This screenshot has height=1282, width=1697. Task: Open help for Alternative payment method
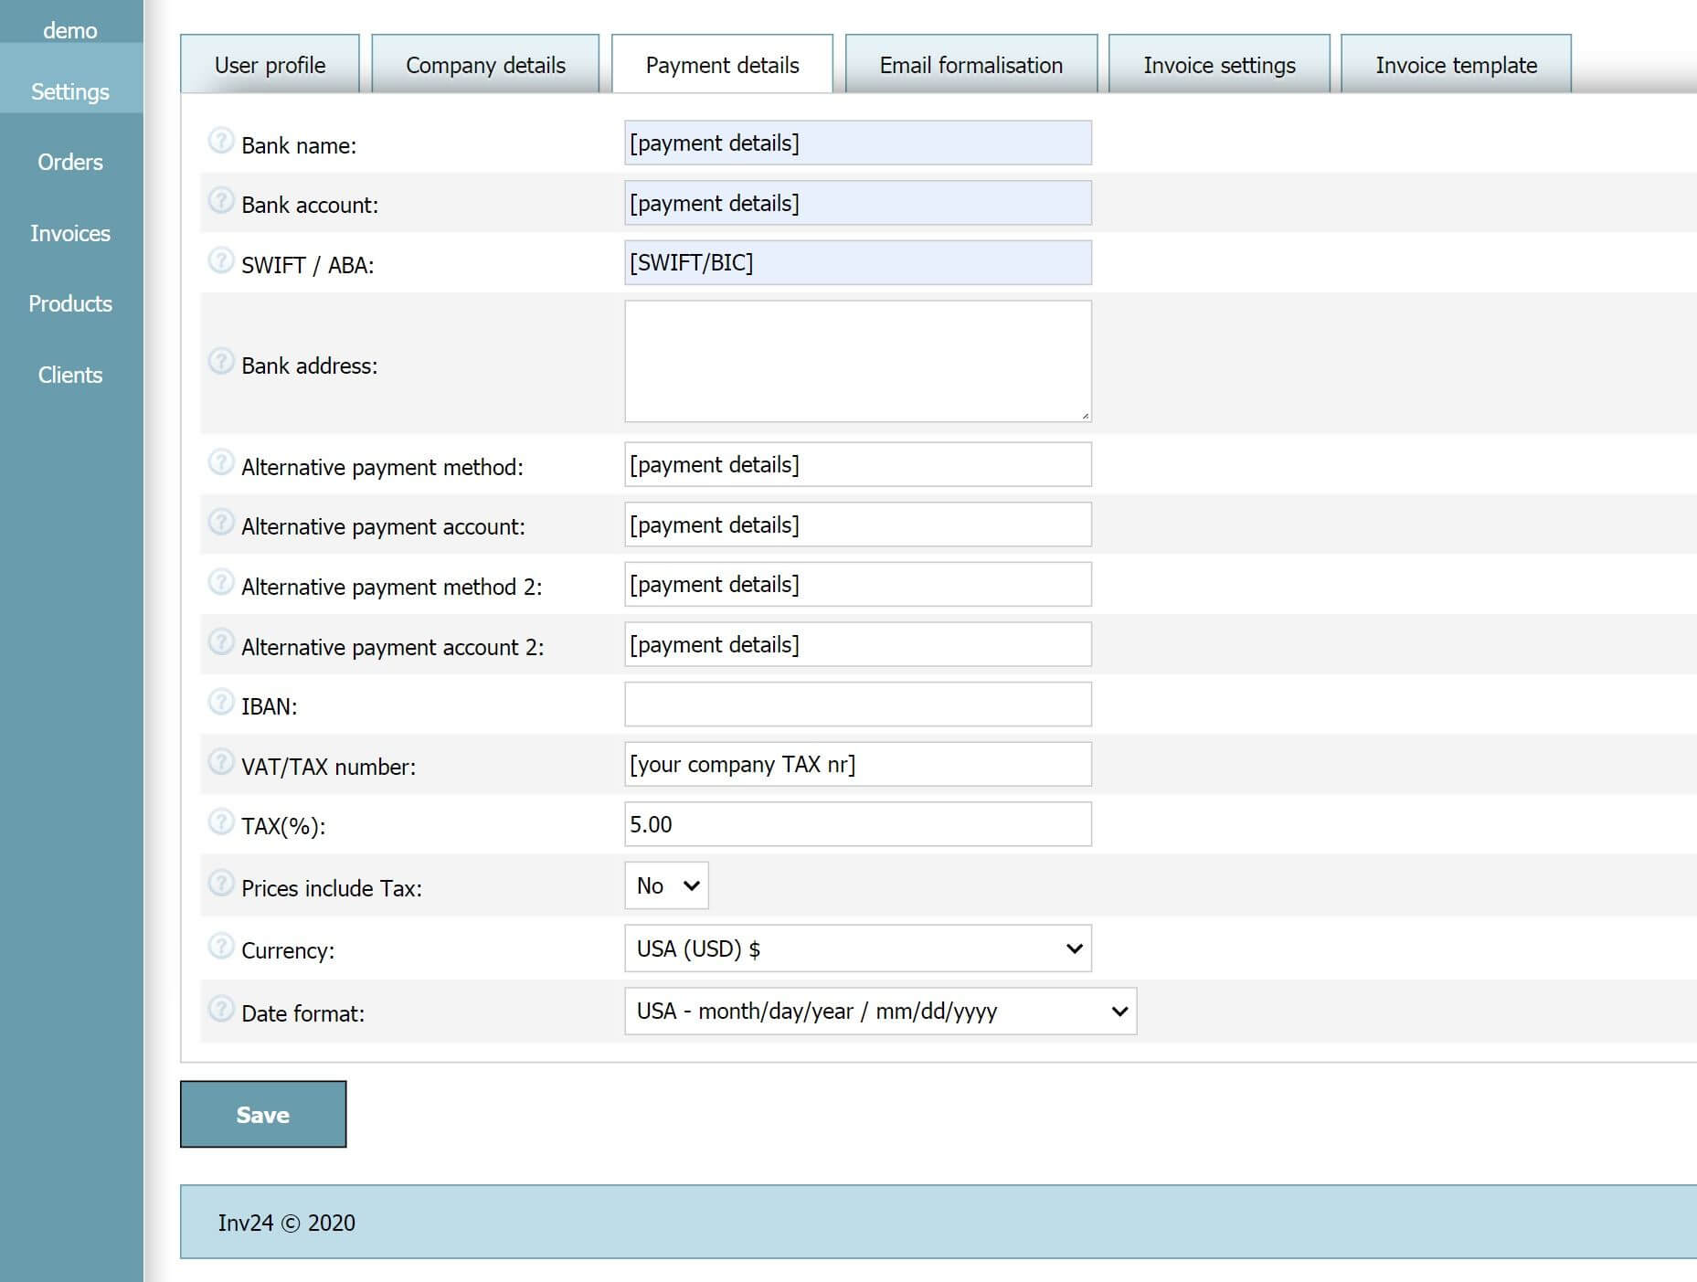[x=221, y=462]
